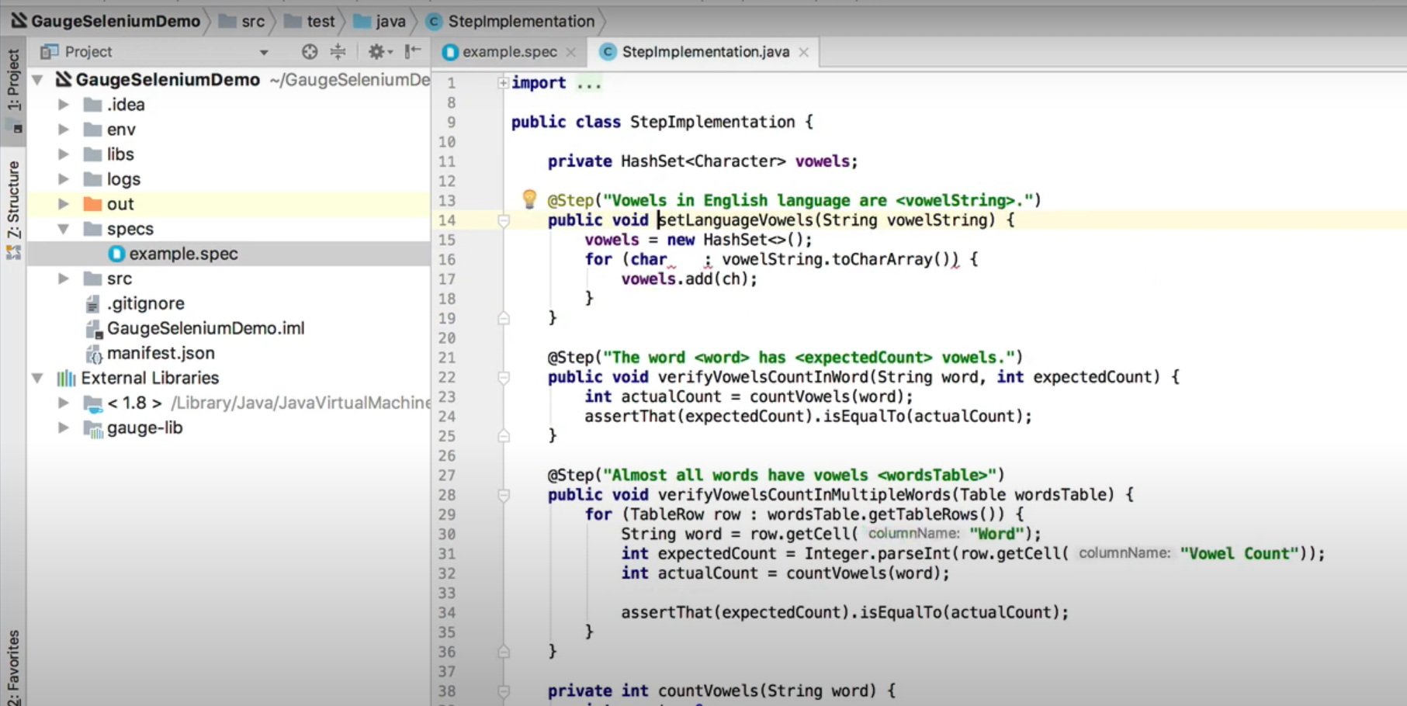Expand the out folder
The image size is (1407, 706).
point(64,204)
